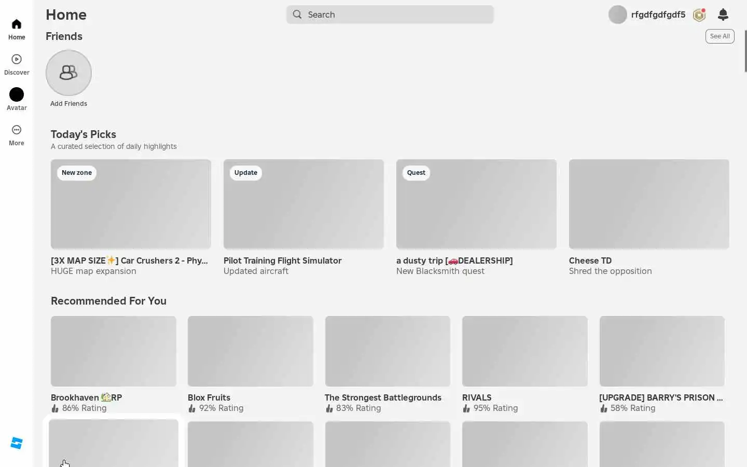
Task: Click the Shred the opposition text
Action: (x=611, y=271)
